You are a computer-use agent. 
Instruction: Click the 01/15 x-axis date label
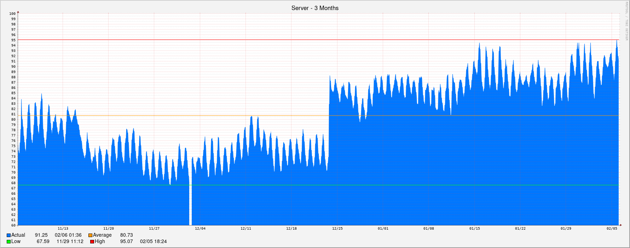point(474,229)
